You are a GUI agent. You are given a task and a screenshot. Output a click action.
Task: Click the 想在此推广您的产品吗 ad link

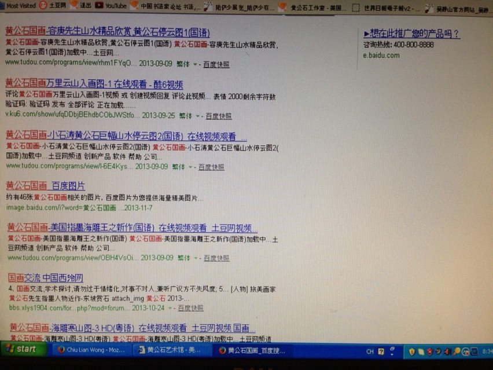click(411, 34)
